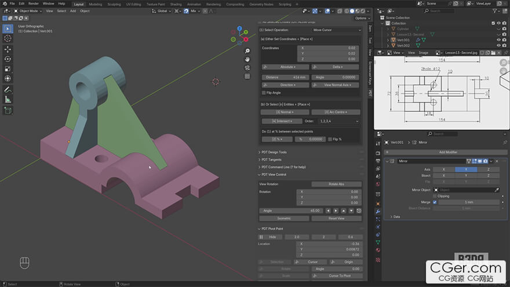Open the Order 1,2,3,4 dropdown
The width and height of the screenshot is (510, 287).
[x=339, y=121]
